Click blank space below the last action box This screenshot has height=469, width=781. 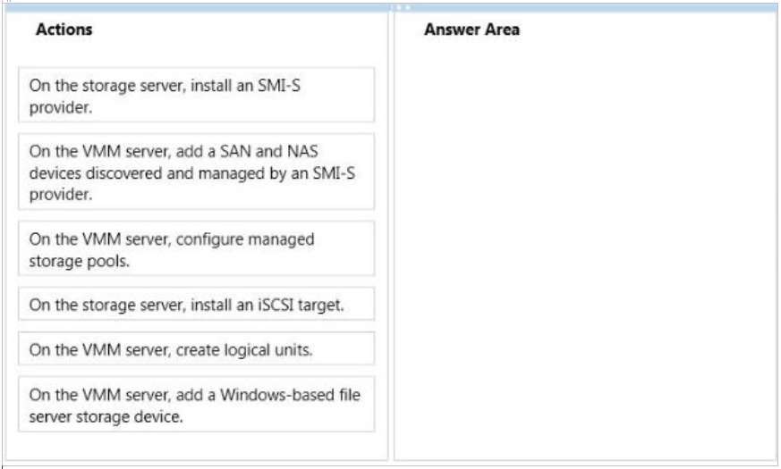(x=196, y=446)
